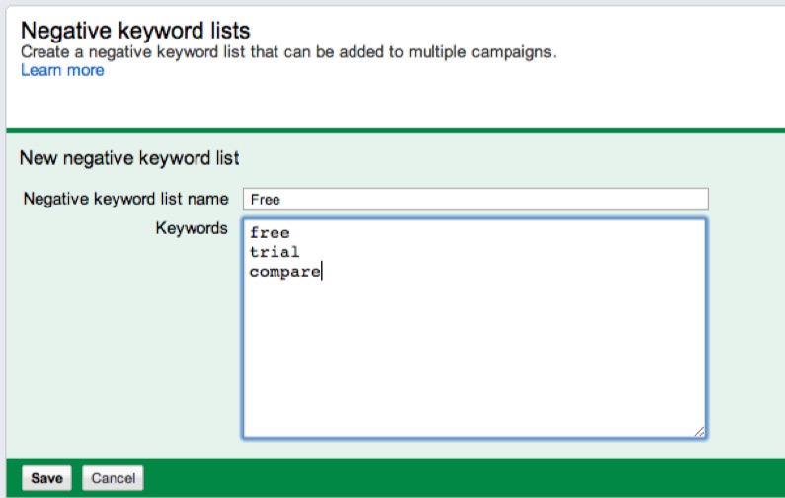Click the word "campaigns" in the description
The width and height of the screenshot is (785, 498).
[516, 51]
